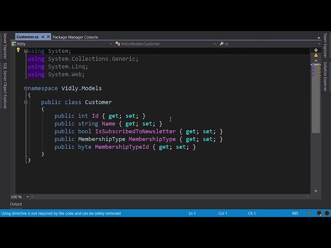The width and height of the screenshot is (331, 248).
Task: Click the first status bar notification icon
Action: coord(309,213)
